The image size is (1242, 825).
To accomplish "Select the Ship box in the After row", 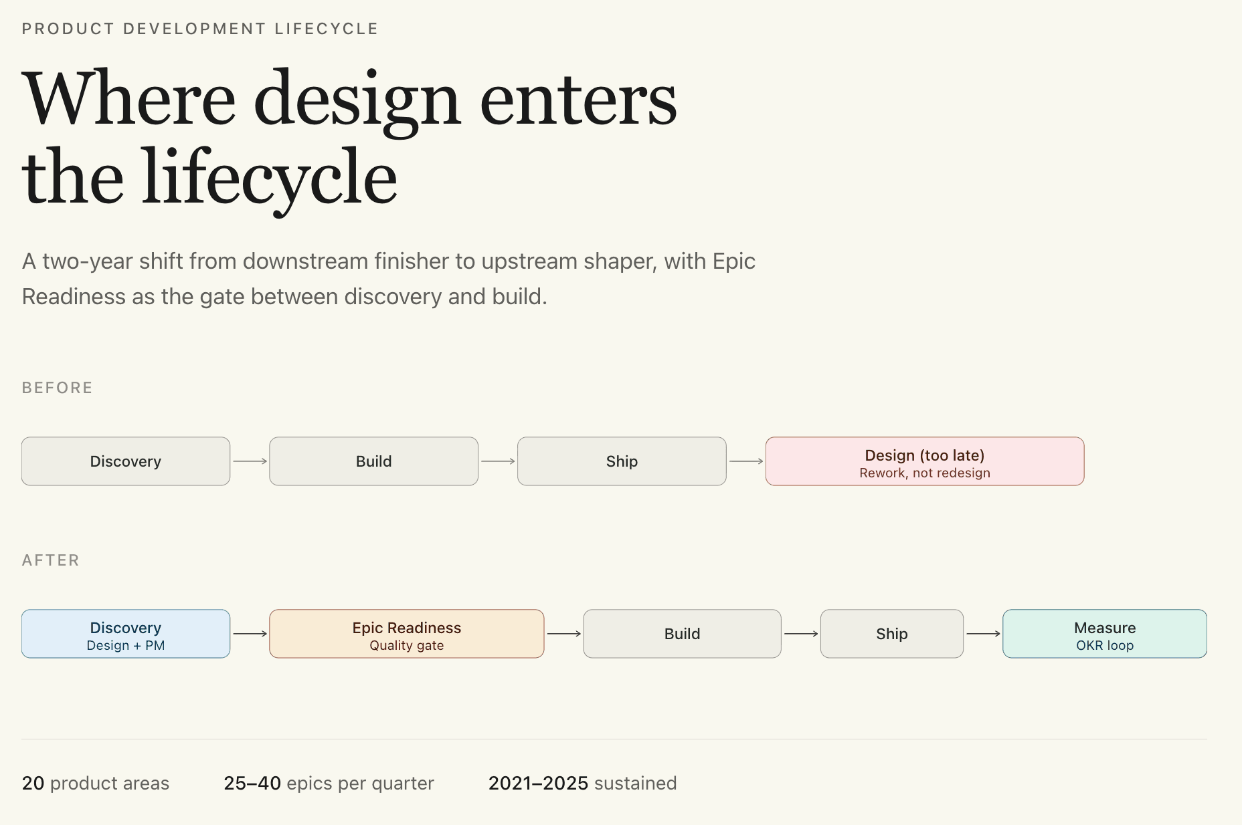I will 892,634.
